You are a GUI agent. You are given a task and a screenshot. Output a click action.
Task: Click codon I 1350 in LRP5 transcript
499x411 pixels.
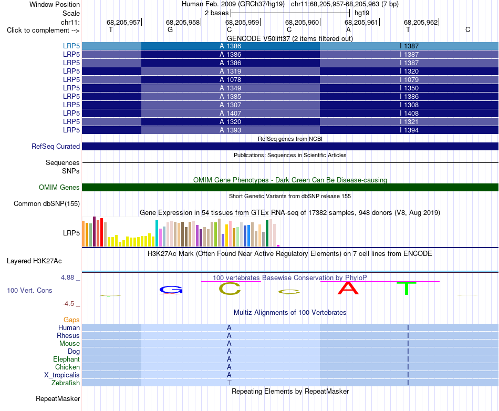coord(409,88)
